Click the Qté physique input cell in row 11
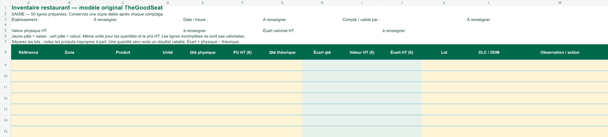Viewport: 608px width, 137px height. (x=203, y=87)
